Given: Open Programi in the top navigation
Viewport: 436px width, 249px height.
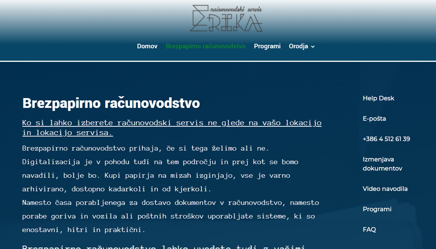Looking at the screenshot, I should click(267, 46).
